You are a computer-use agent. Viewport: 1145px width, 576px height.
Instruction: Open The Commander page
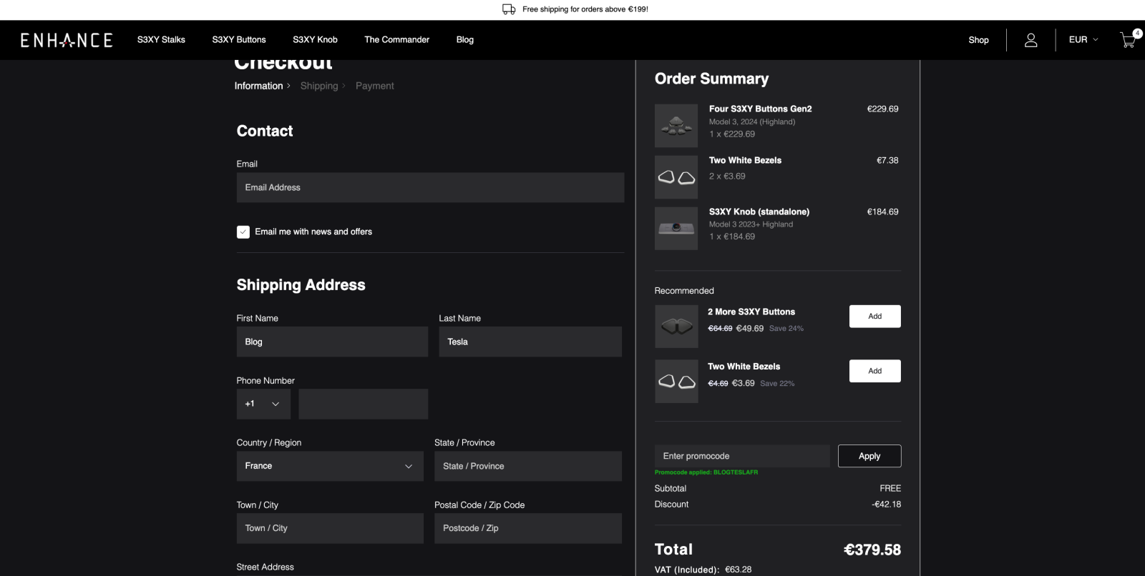397,40
